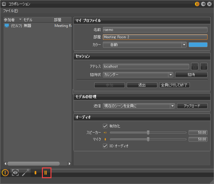Image resolution: width=214 pixels, height=184 pixels.
Task: Click the 招待 button
Action: click(x=191, y=75)
